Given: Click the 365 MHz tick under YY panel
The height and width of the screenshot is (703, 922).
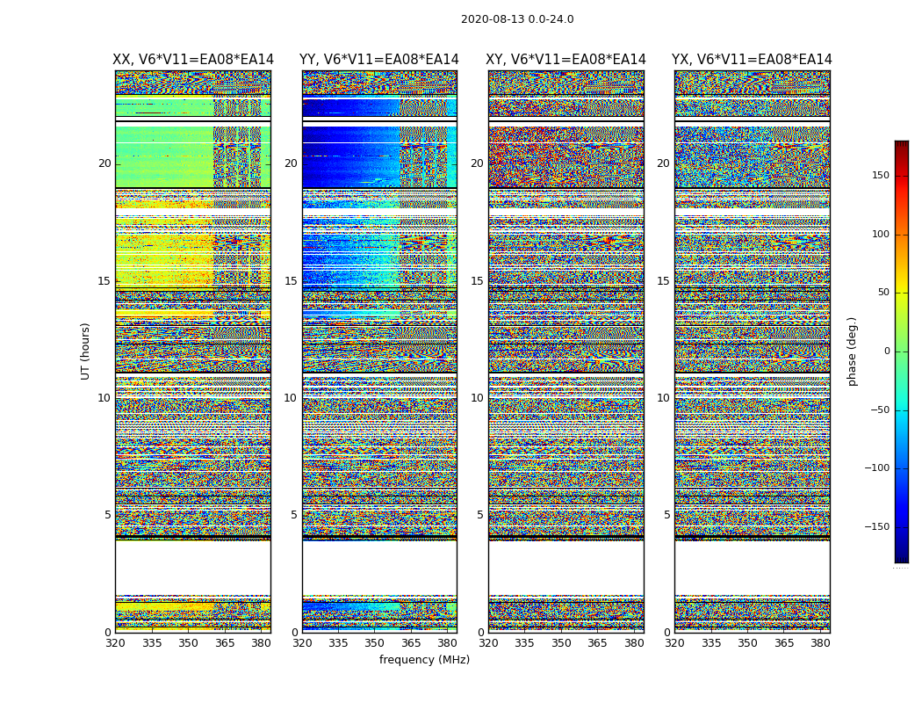Looking at the screenshot, I should (x=411, y=643).
